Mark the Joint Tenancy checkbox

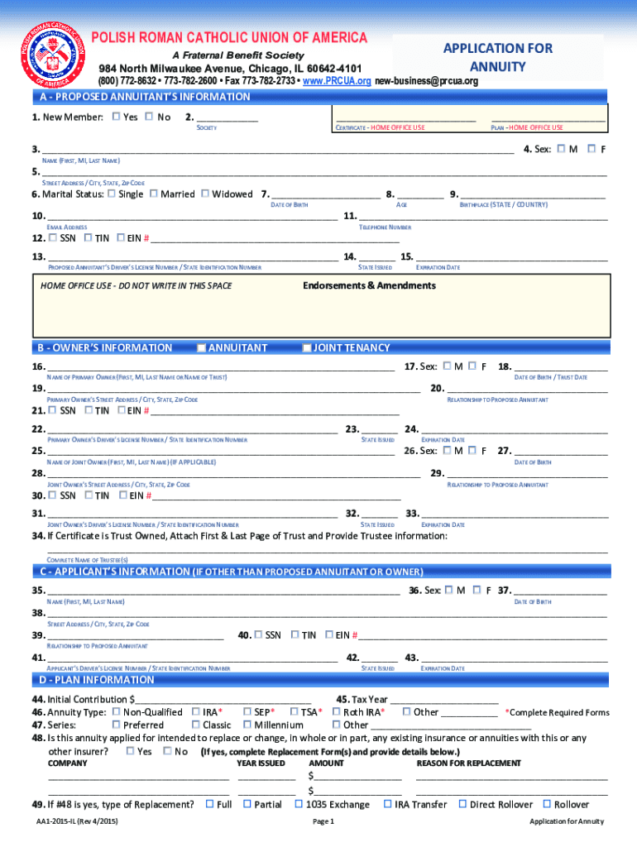click(307, 348)
